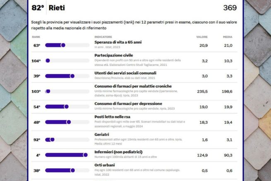Open the Infermieri (non pediatrici) indicator

pyautogui.click(x=117, y=152)
